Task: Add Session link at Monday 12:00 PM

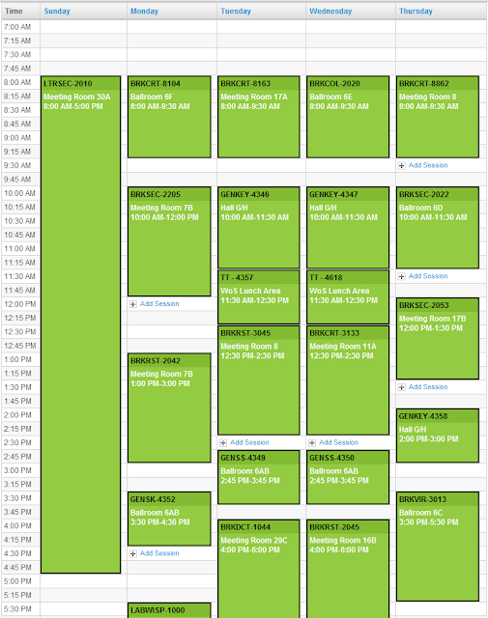Action: tap(159, 303)
